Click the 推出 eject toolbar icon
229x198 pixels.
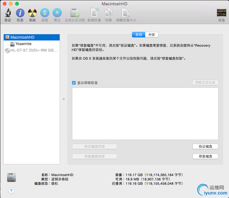tap(57, 13)
